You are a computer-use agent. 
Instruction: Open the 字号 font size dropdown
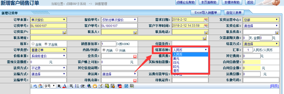pos(50,86)
